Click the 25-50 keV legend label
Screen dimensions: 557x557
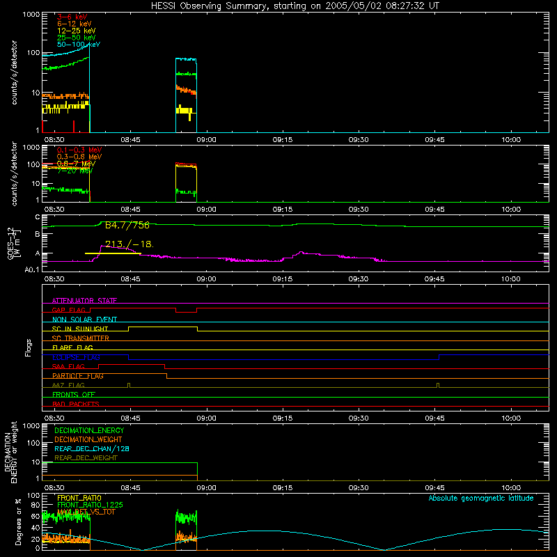click(77, 38)
